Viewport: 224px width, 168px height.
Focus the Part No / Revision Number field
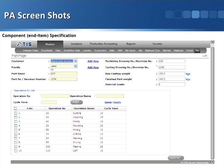[64, 79]
